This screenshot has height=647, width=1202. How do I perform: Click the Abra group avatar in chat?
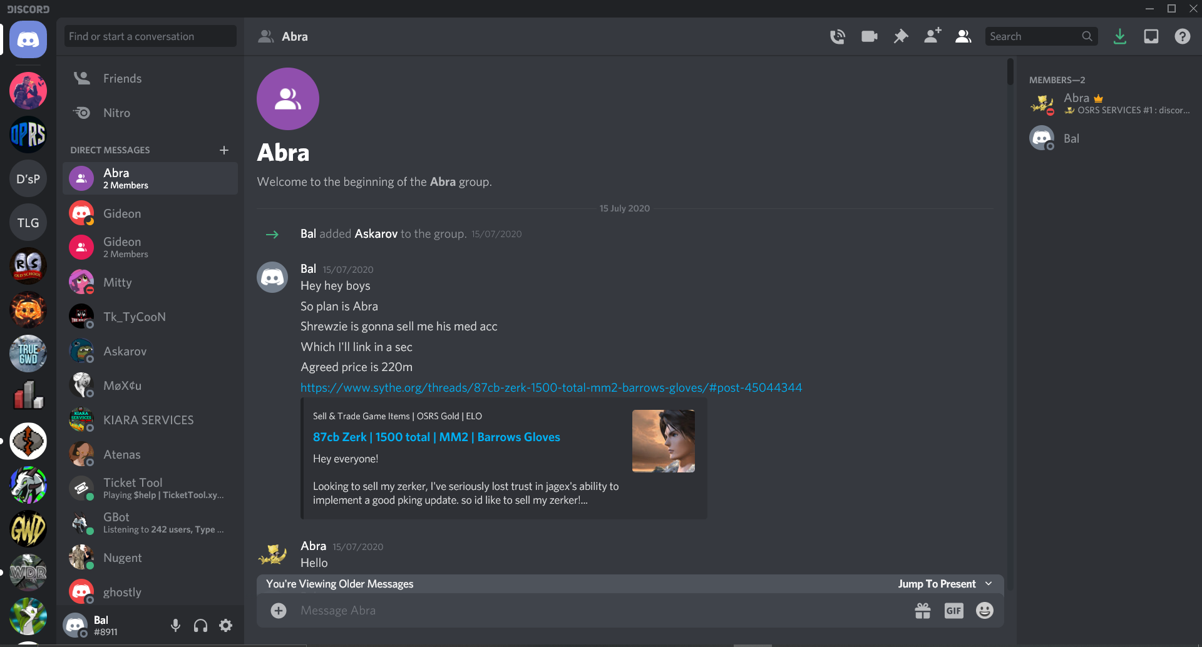[x=288, y=99]
